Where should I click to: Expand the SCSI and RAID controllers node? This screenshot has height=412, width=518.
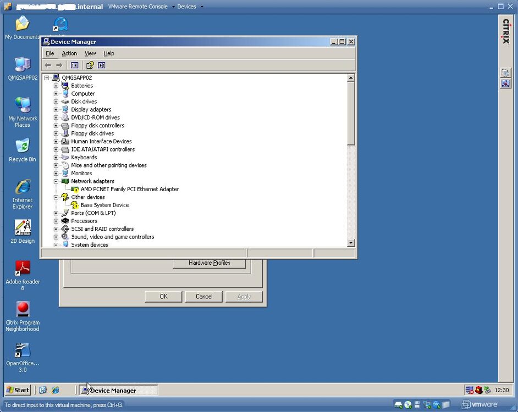coord(56,229)
